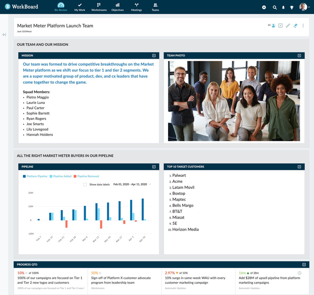Screen dimensions: 314x295
Task: Switch to Objectives tab
Action: click(118, 7)
